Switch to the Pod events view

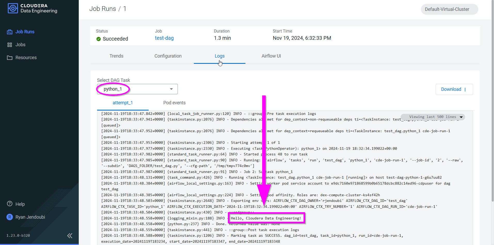click(x=174, y=102)
